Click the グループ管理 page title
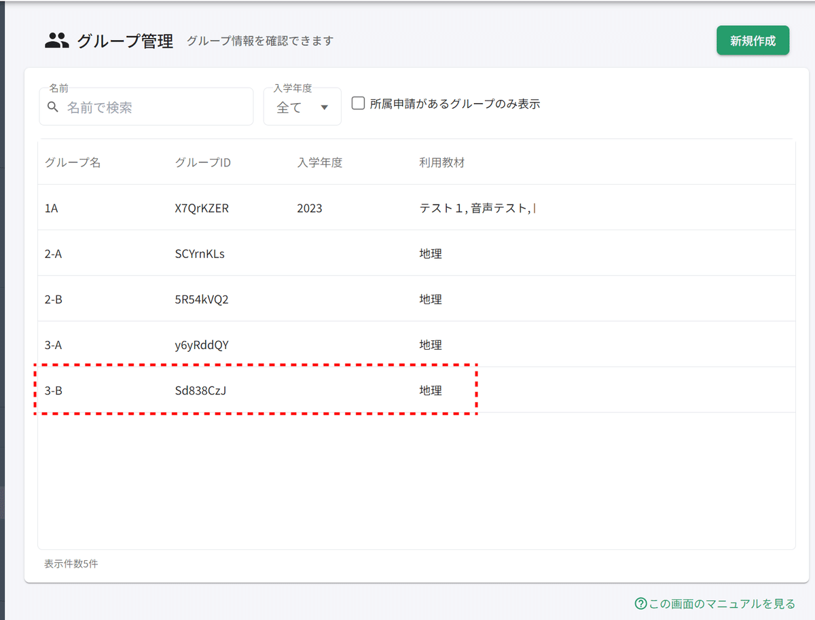The image size is (815, 620). (x=125, y=41)
